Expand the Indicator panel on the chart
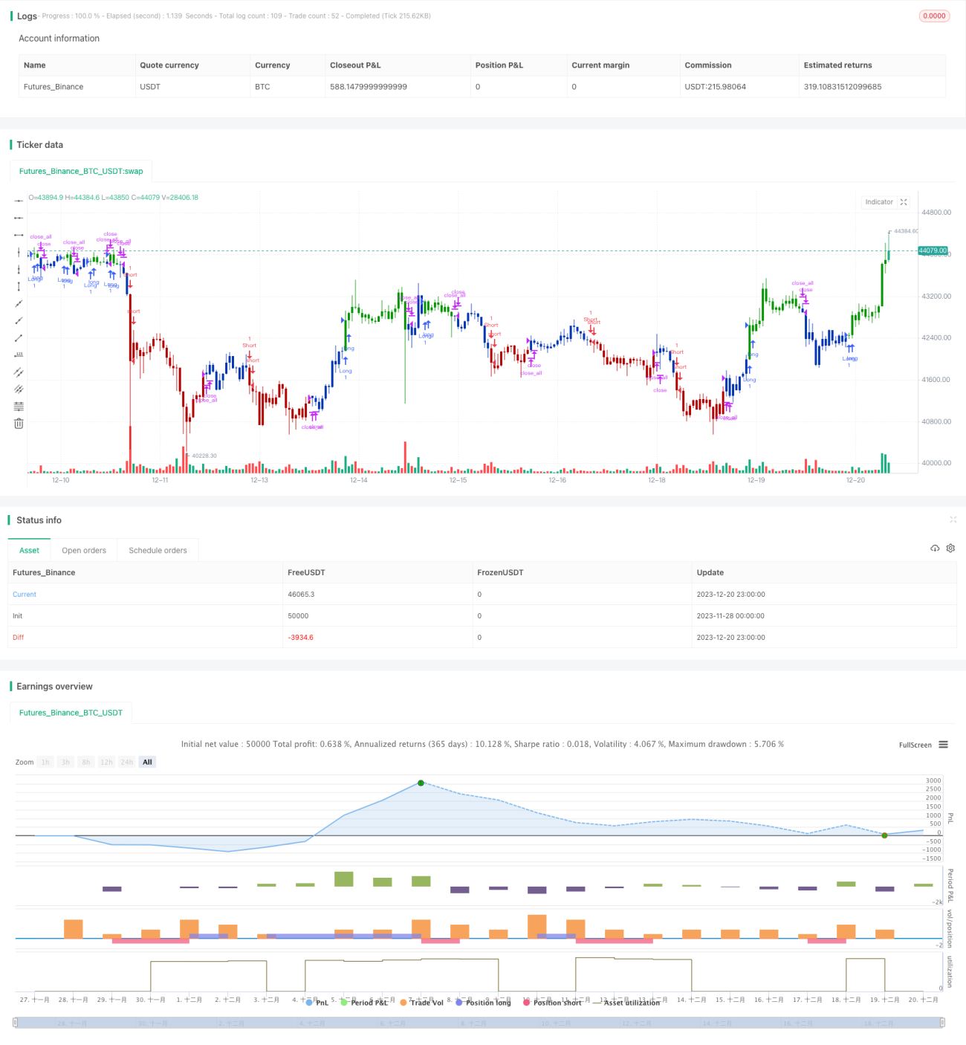The width and height of the screenshot is (966, 1045). pos(904,202)
